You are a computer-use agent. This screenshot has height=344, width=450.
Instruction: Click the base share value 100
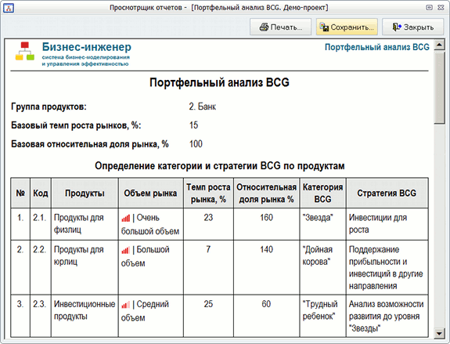(196, 144)
